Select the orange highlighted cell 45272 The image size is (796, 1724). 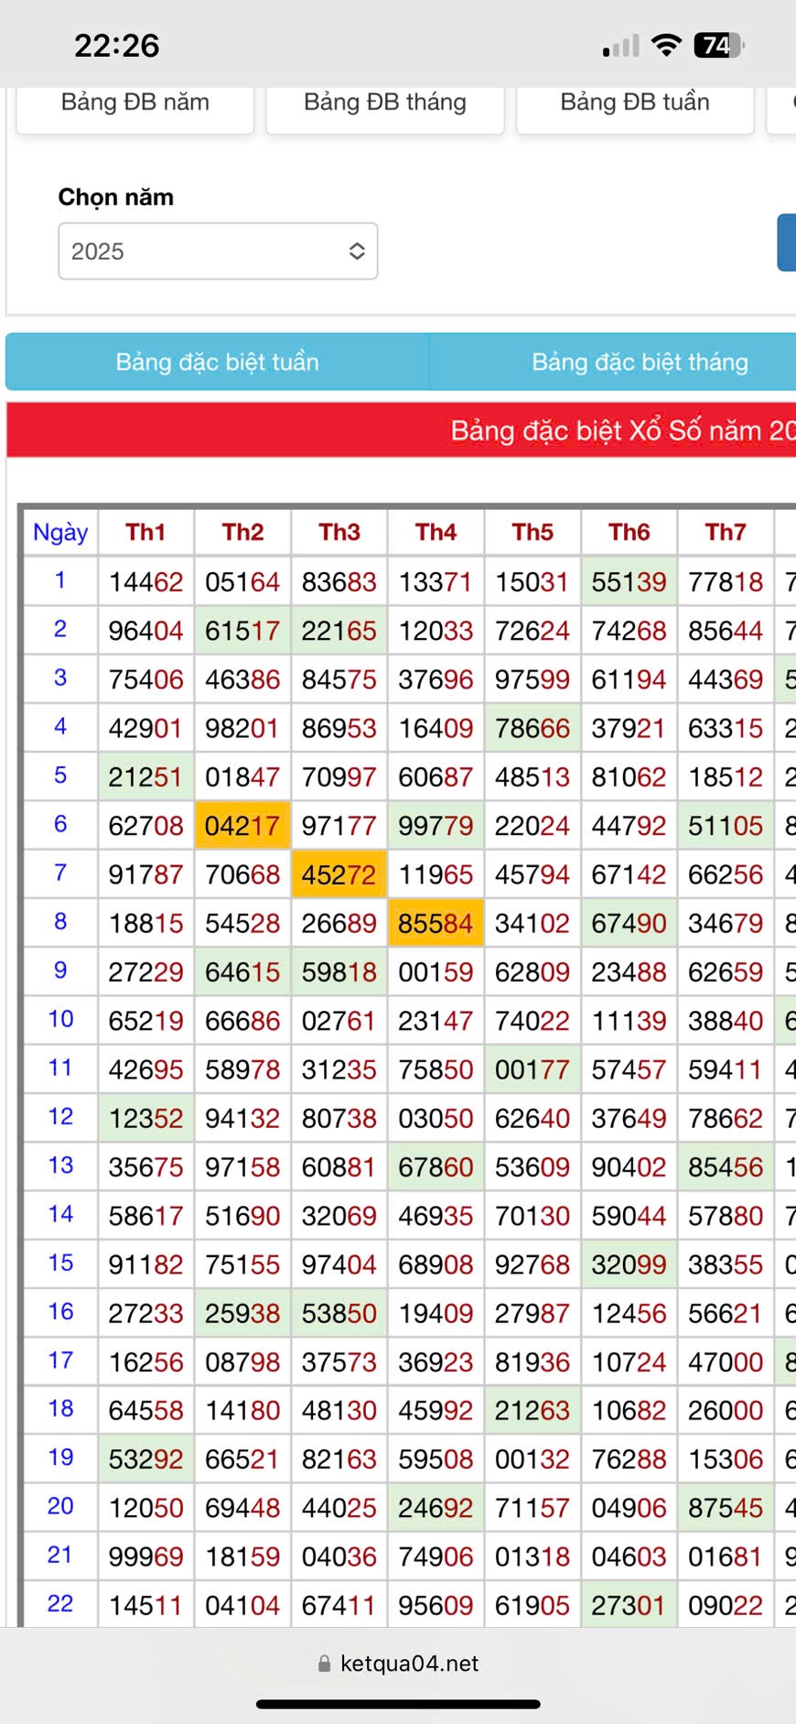click(x=339, y=874)
